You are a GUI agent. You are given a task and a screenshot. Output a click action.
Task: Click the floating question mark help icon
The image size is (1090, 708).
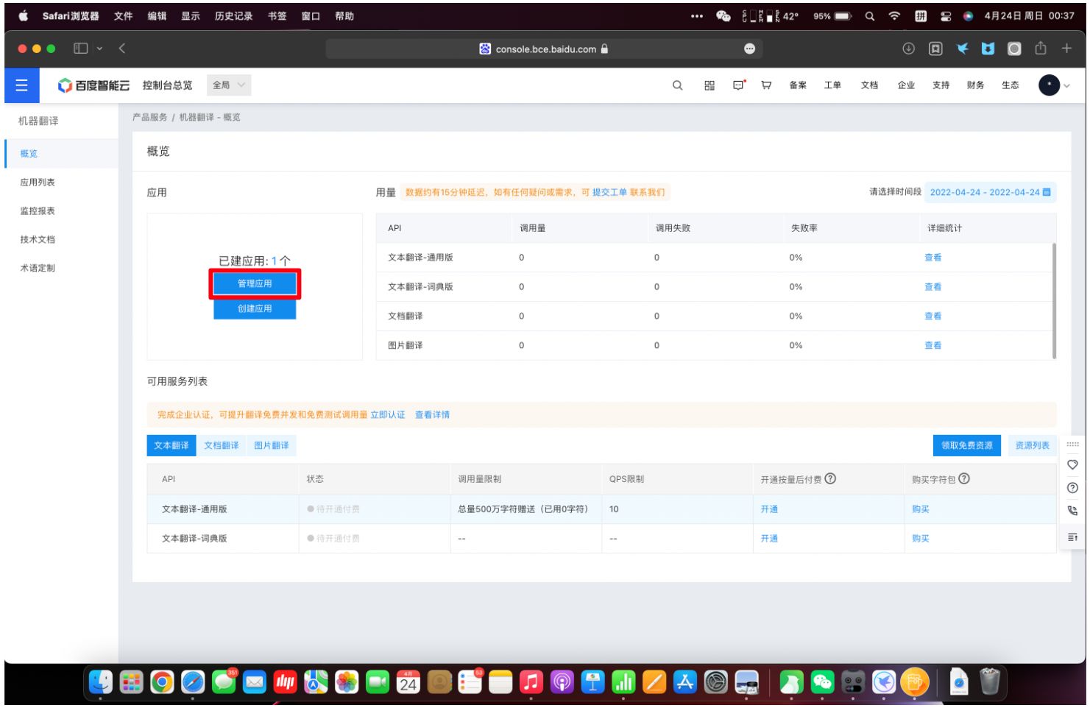click(1072, 488)
